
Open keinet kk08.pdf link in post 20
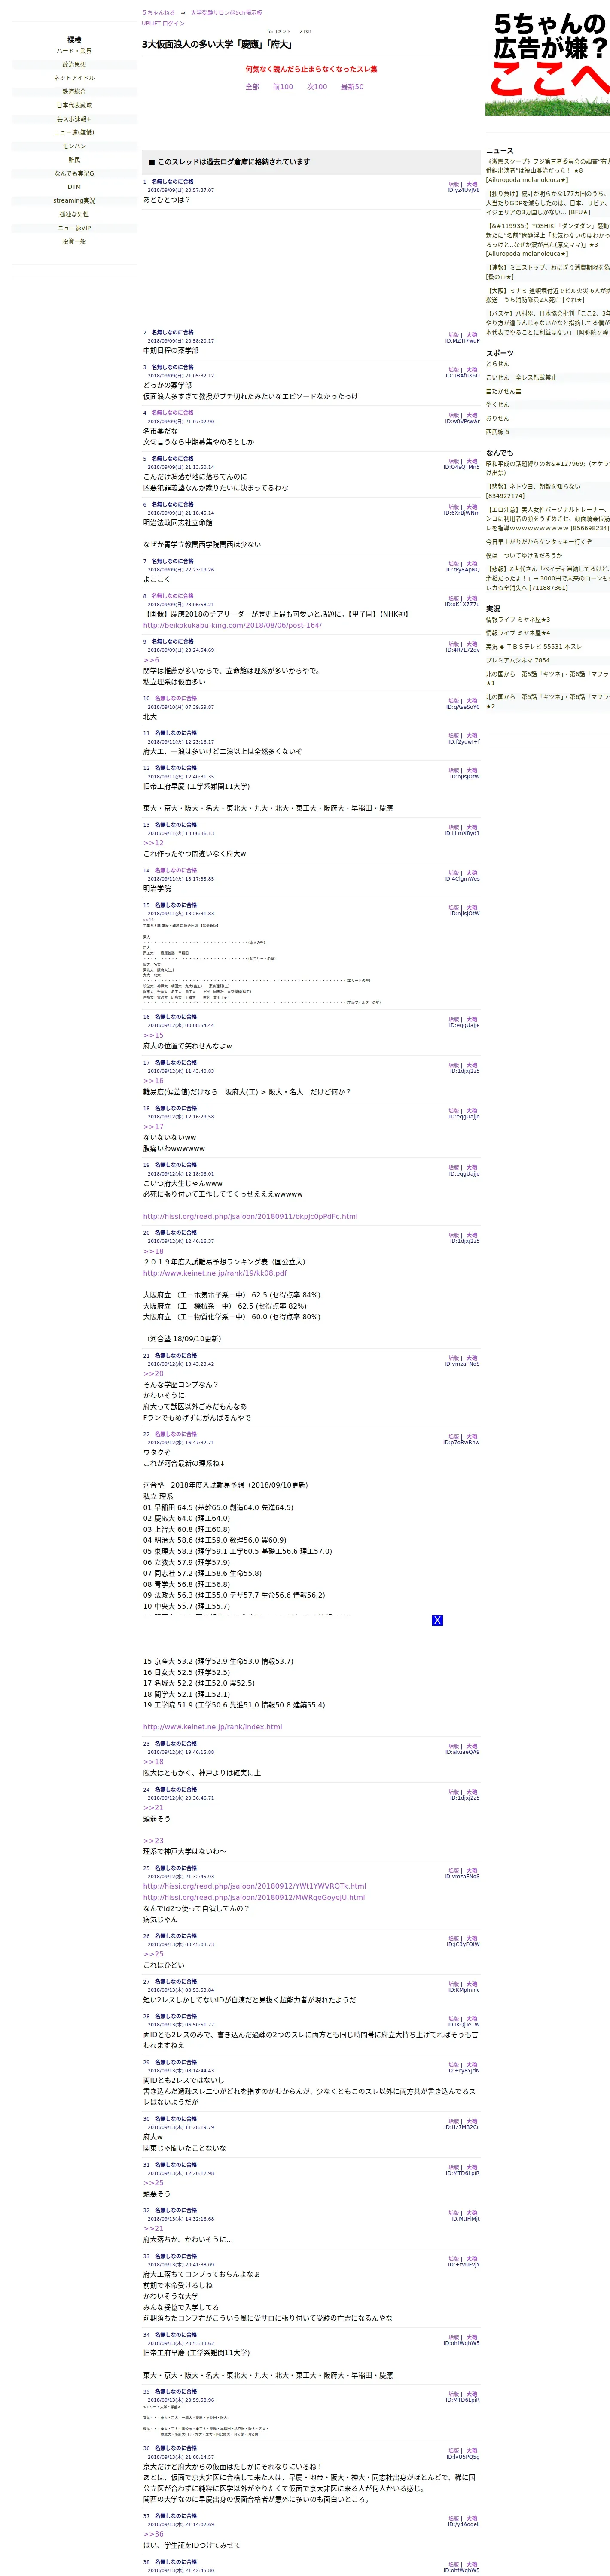(215, 1273)
